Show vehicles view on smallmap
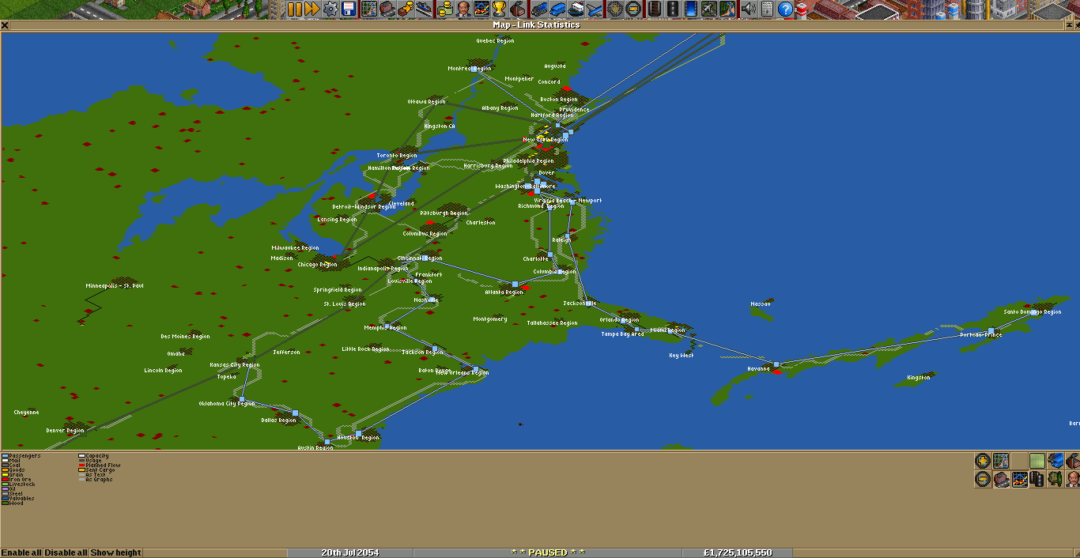Viewport: 1080px width, 558px height. pyautogui.click(x=1055, y=461)
